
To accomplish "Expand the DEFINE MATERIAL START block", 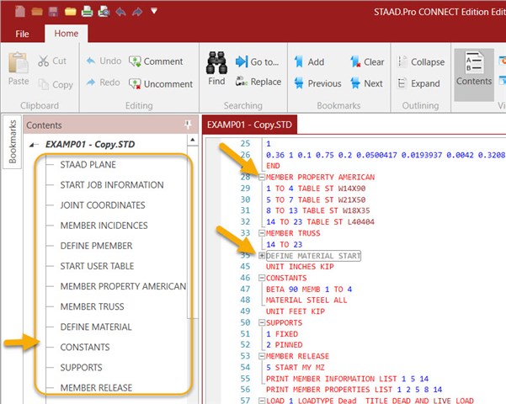I will click(x=262, y=255).
